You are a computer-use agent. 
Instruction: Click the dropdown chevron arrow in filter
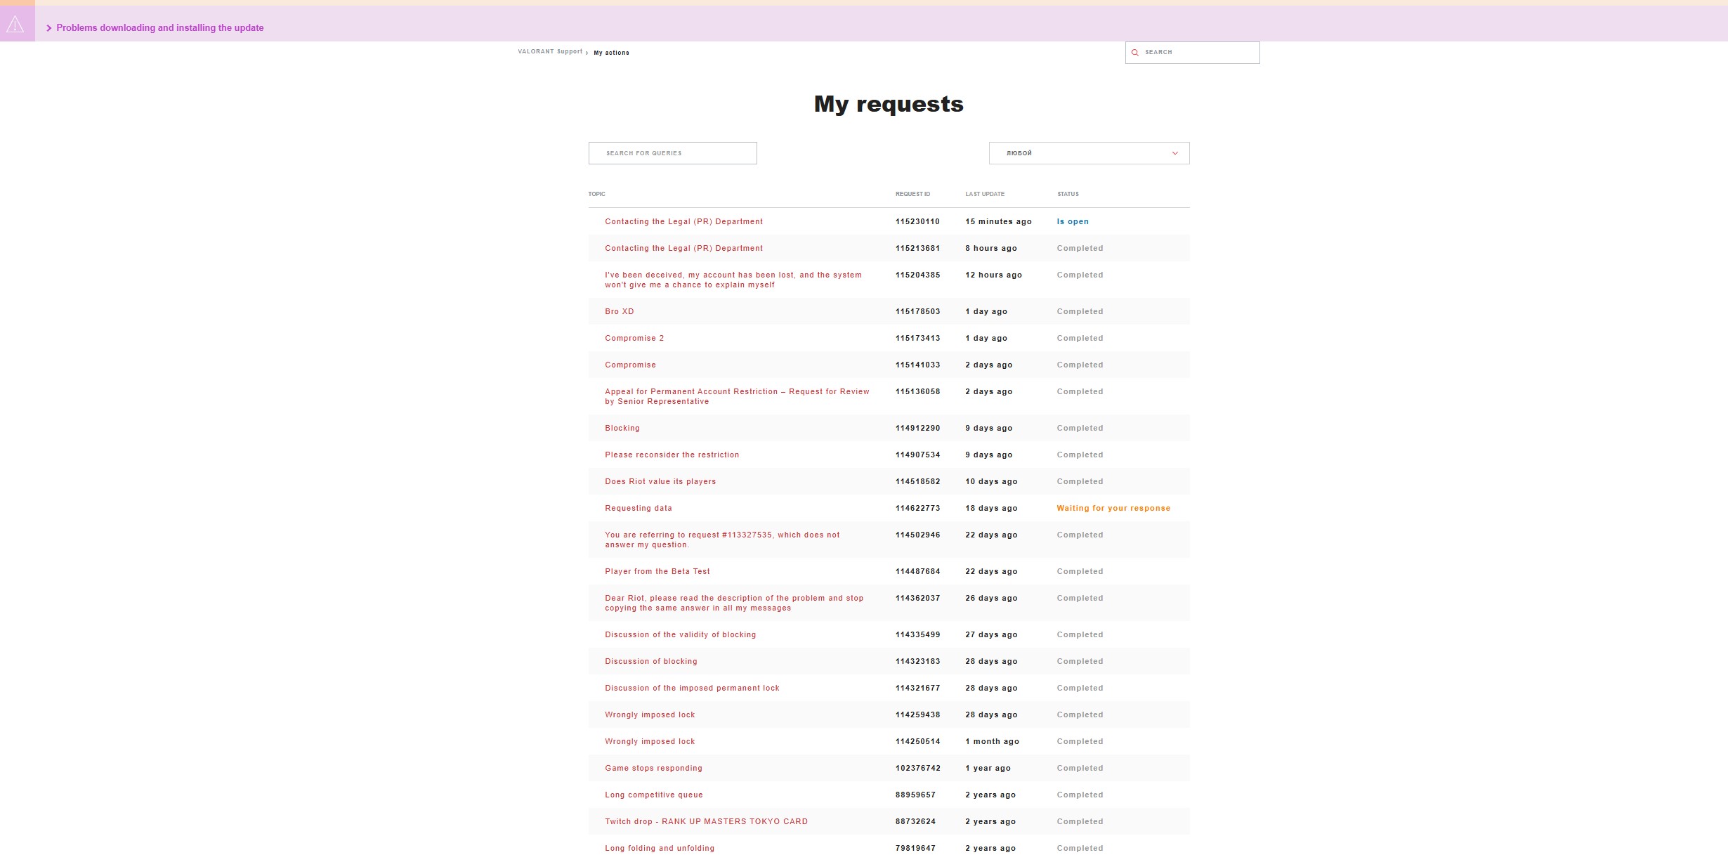1174,153
